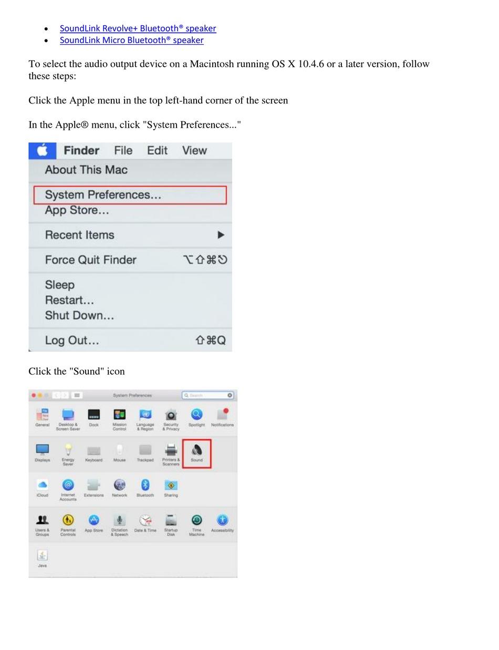Choose About This Mac
Screen dimensions: 499x650
(86, 170)
